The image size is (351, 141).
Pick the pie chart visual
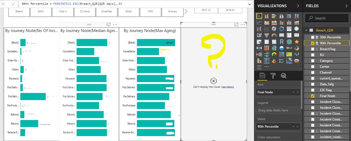[x=274, y=29]
